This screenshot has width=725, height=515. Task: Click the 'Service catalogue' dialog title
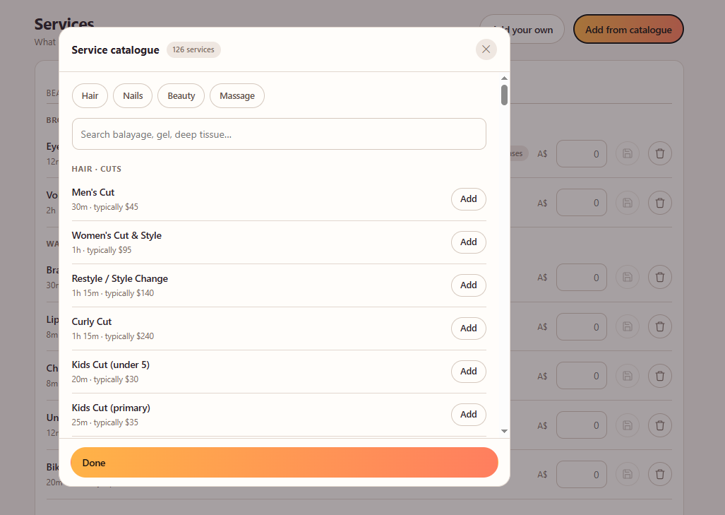[115, 50]
